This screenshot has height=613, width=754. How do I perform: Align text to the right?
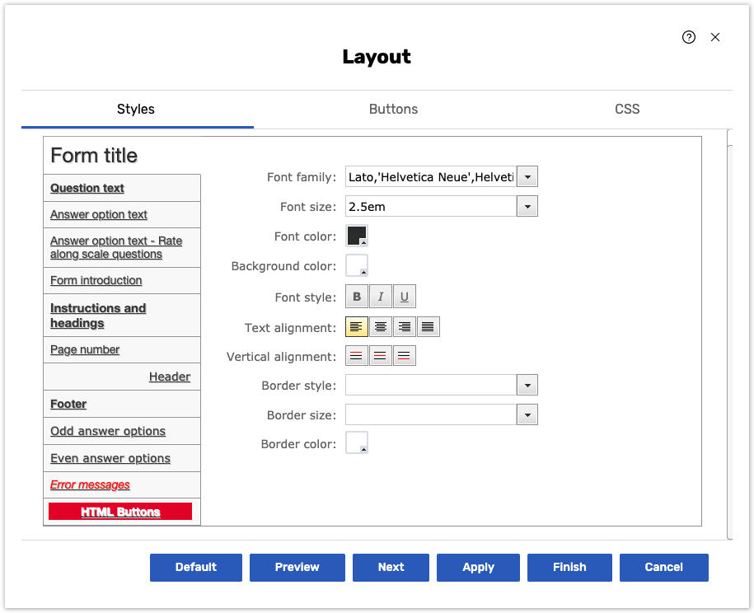click(405, 327)
